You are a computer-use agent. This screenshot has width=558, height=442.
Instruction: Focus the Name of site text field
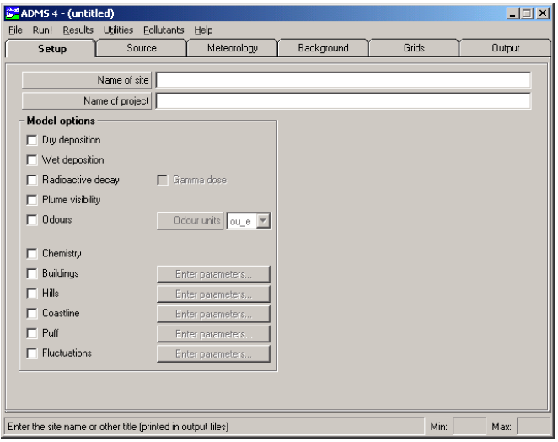[343, 80]
